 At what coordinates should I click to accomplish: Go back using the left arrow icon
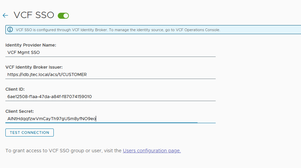pyautogui.click(x=5, y=15)
